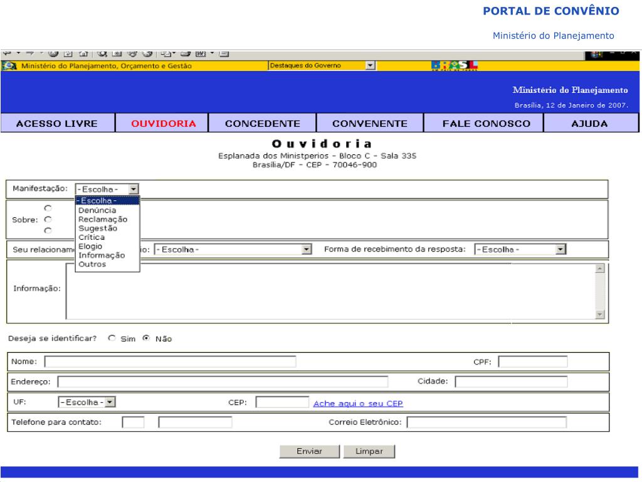
Task: Click the Search magnifier icon in browser toolbar
Action: click(x=102, y=54)
